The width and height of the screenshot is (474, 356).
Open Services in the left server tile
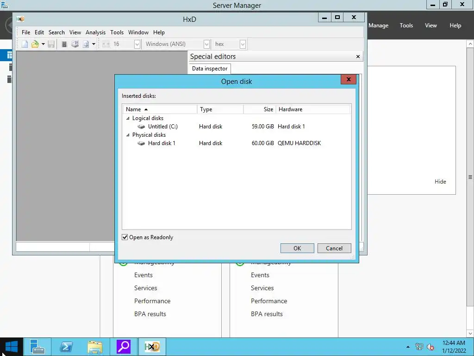145,288
